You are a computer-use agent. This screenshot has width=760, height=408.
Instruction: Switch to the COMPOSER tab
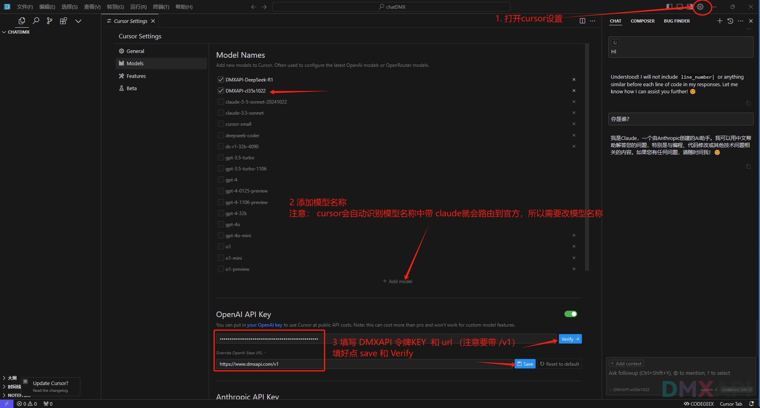642,21
